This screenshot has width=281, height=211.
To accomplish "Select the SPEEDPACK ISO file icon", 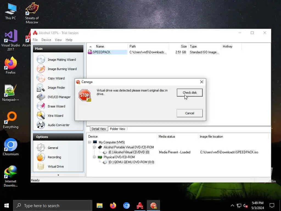I will pyautogui.click(x=90, y=52).
